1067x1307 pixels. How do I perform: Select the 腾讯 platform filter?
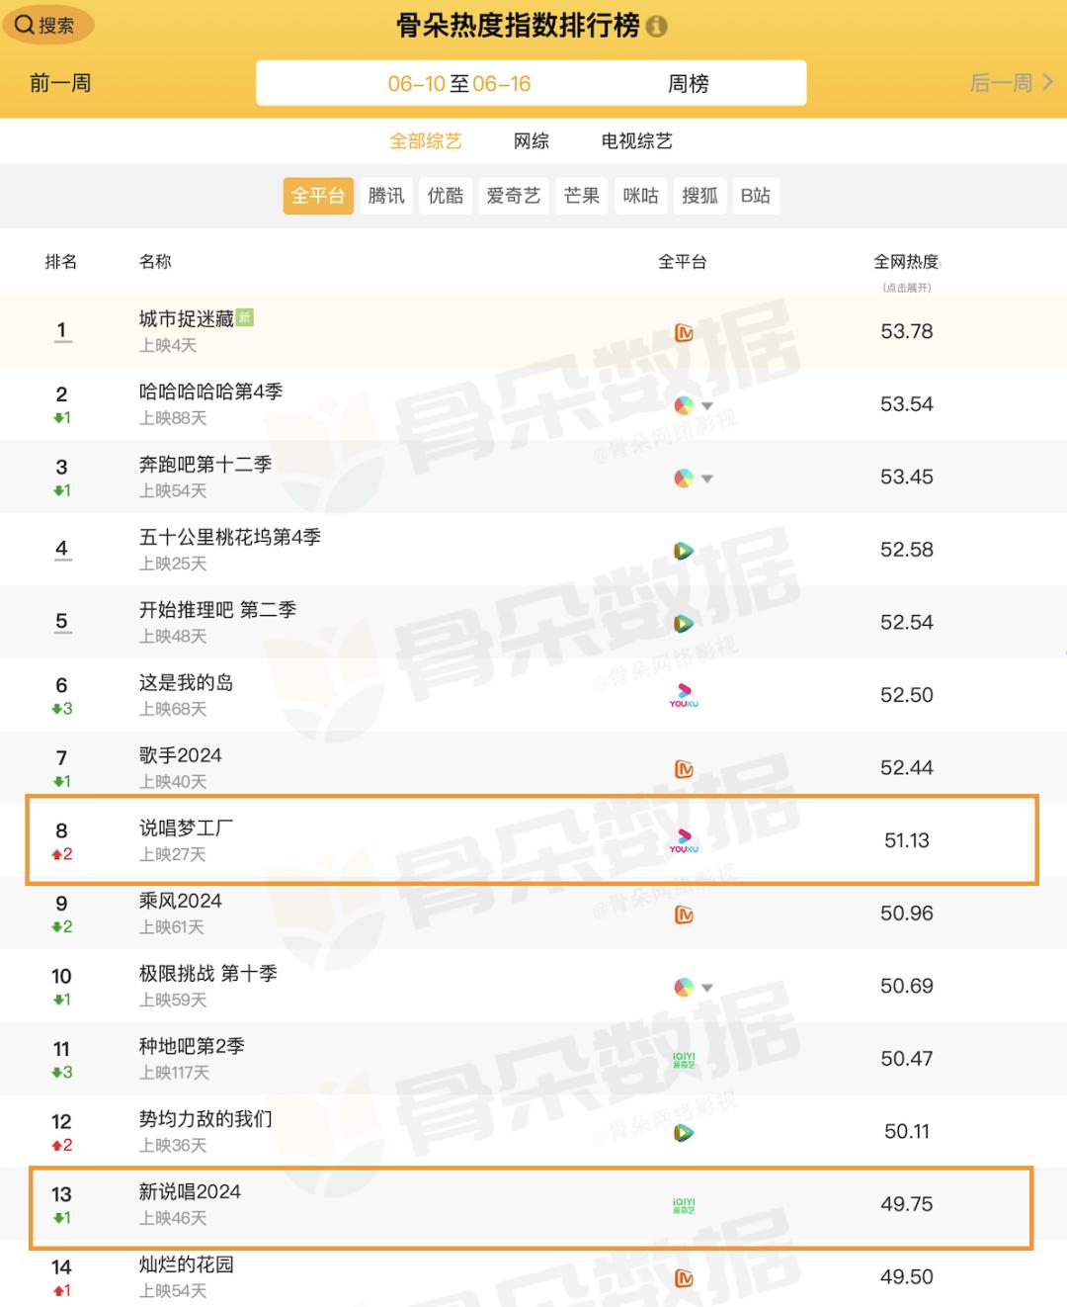(386, 196)
